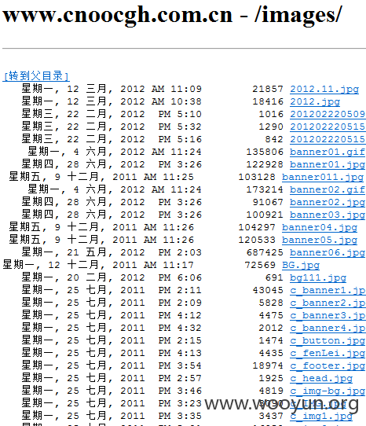The width and height of the screenshot is (366, 426).
Task: Click timestamp AM 11:17 in the BG.jpg row
Action: (169, 265)
